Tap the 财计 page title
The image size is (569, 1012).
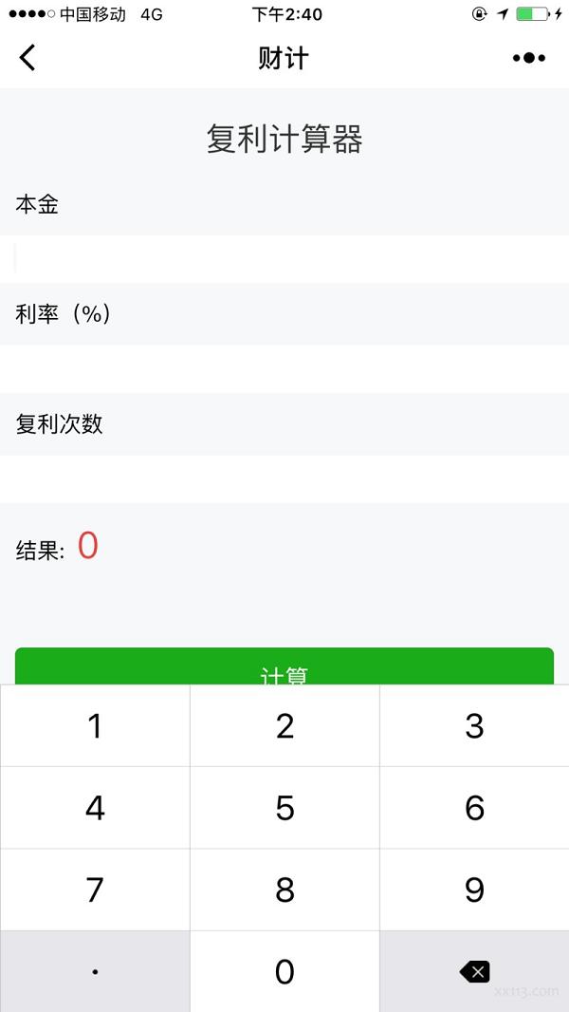click(x=284, y=58)
